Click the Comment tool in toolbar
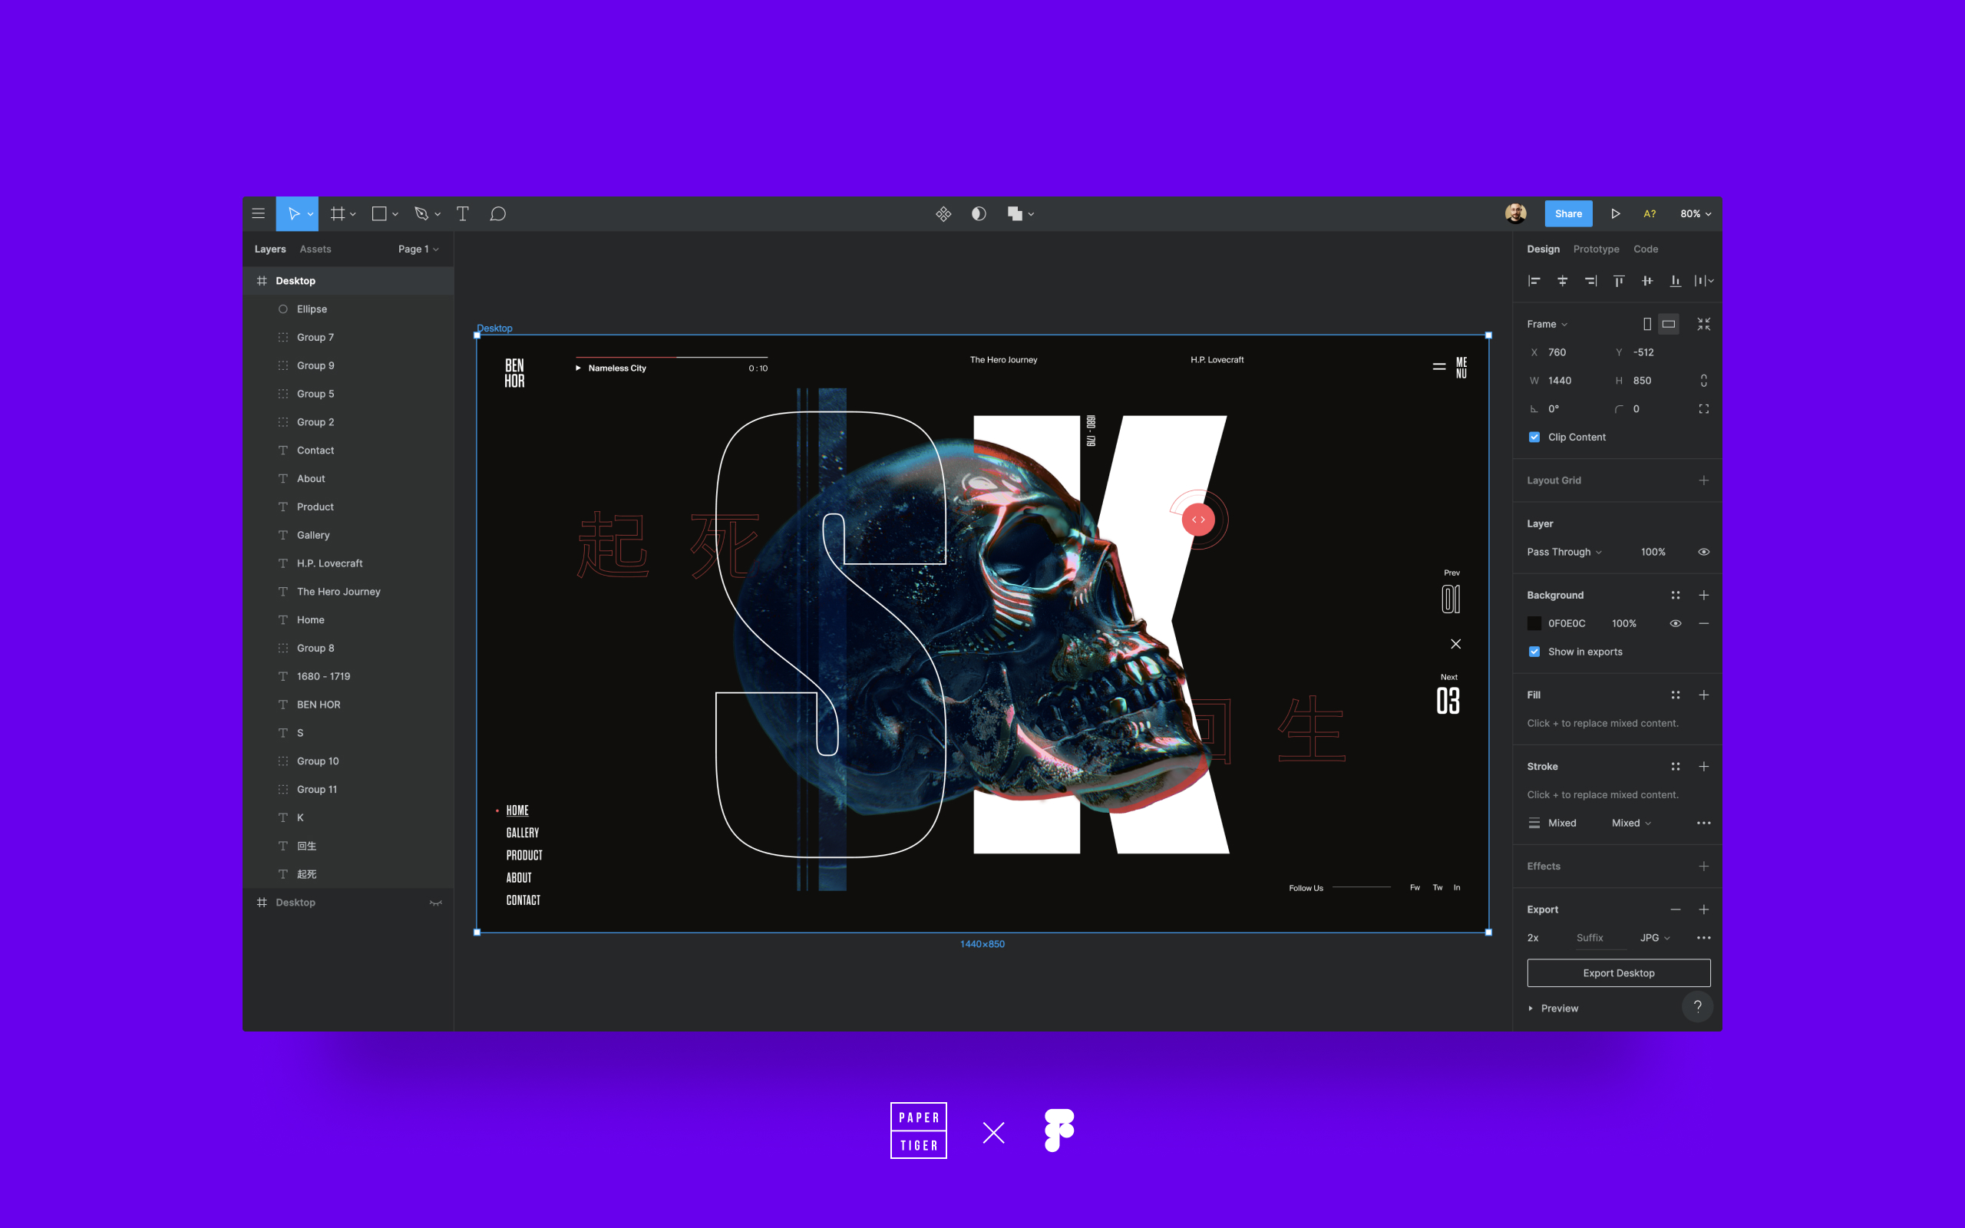Image resolution: width=1965 pixels, height=1228 pixels. [500, 213]
